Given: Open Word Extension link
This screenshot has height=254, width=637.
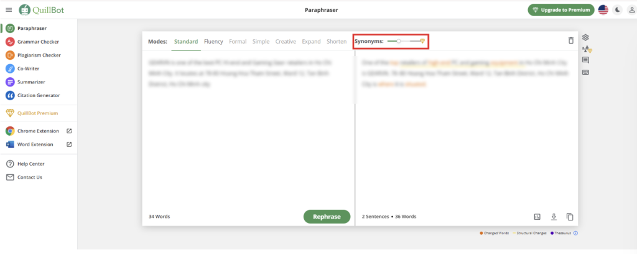Looking at the screenshot, I should pos(35,144).
